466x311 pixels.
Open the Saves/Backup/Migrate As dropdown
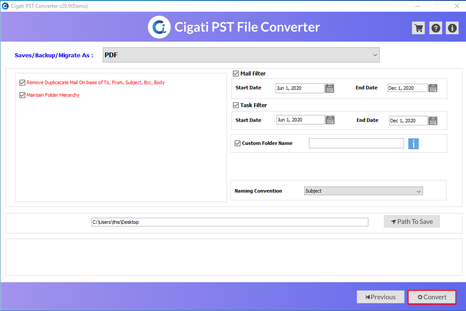241,55
